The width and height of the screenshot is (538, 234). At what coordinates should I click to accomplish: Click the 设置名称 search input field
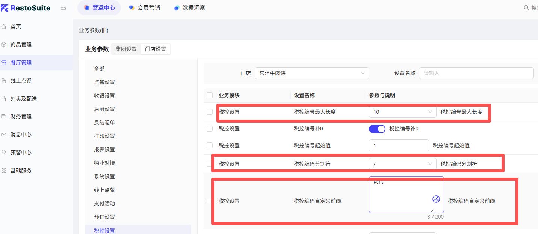(476, 73)
